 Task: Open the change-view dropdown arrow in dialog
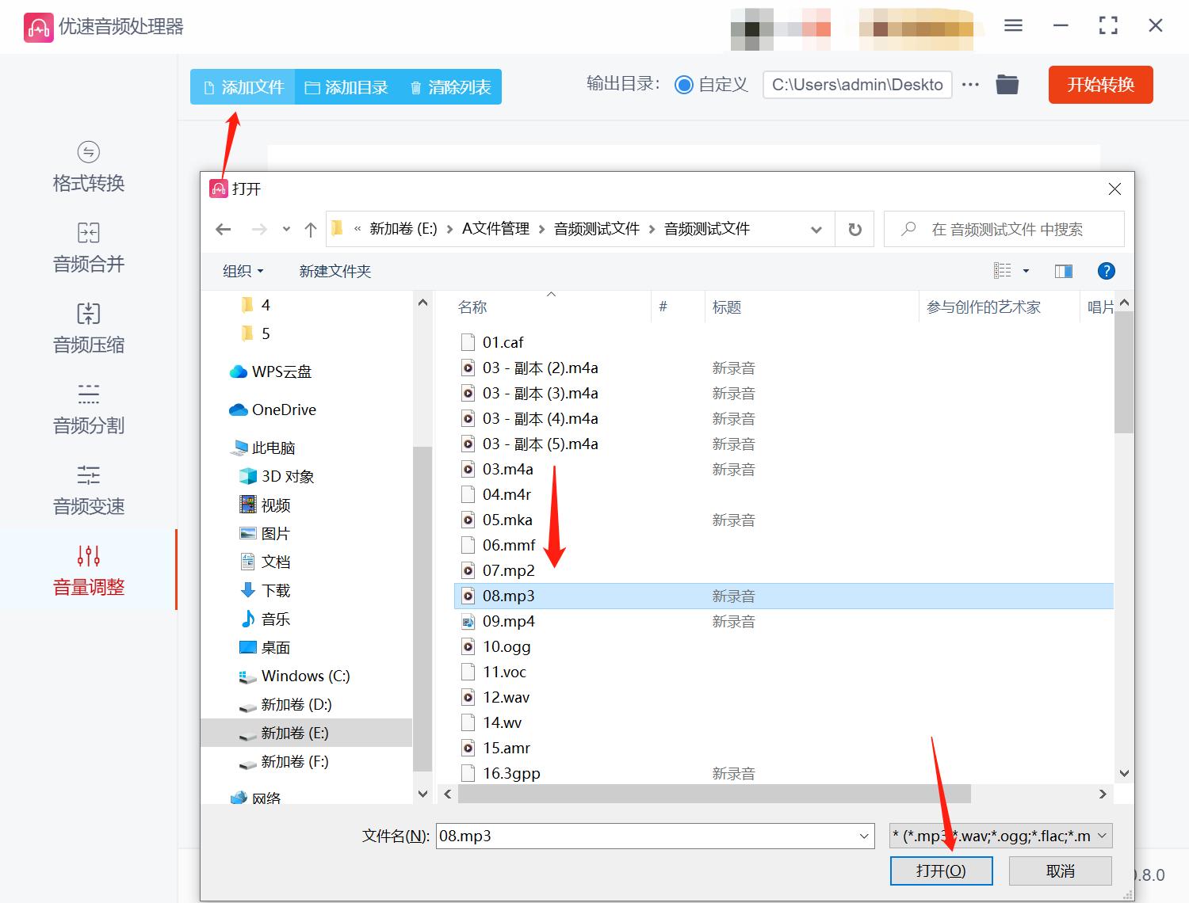1026,270
